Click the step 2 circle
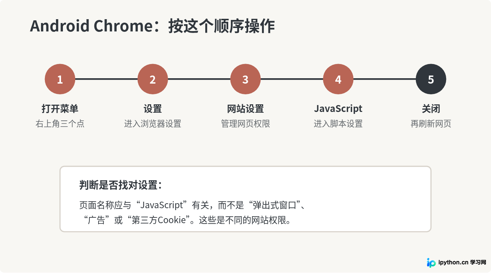 click(x=153, y=79)
